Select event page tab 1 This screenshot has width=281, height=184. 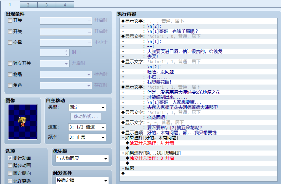[10, 4]
